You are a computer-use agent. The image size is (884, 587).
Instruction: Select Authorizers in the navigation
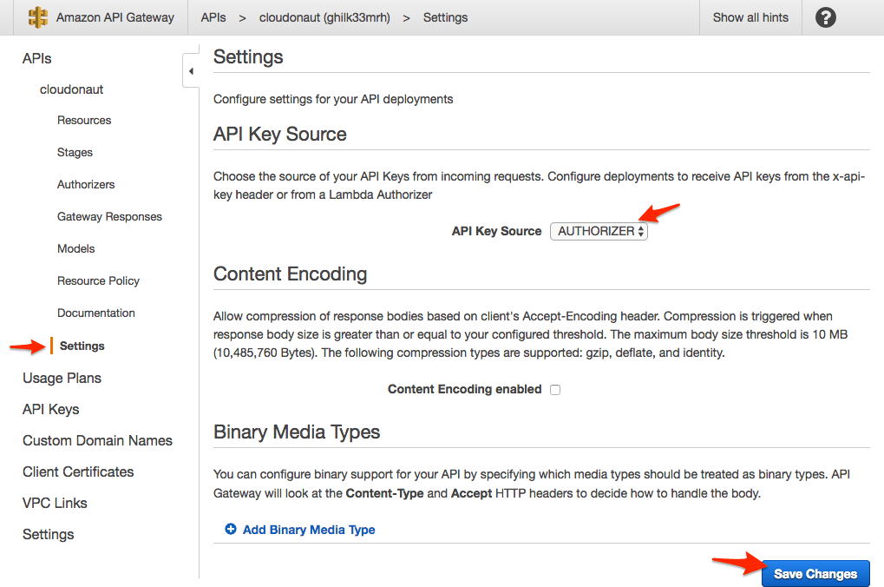tap(86, 185)
